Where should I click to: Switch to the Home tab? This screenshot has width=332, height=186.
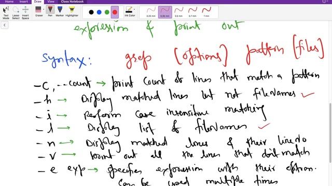9,2
